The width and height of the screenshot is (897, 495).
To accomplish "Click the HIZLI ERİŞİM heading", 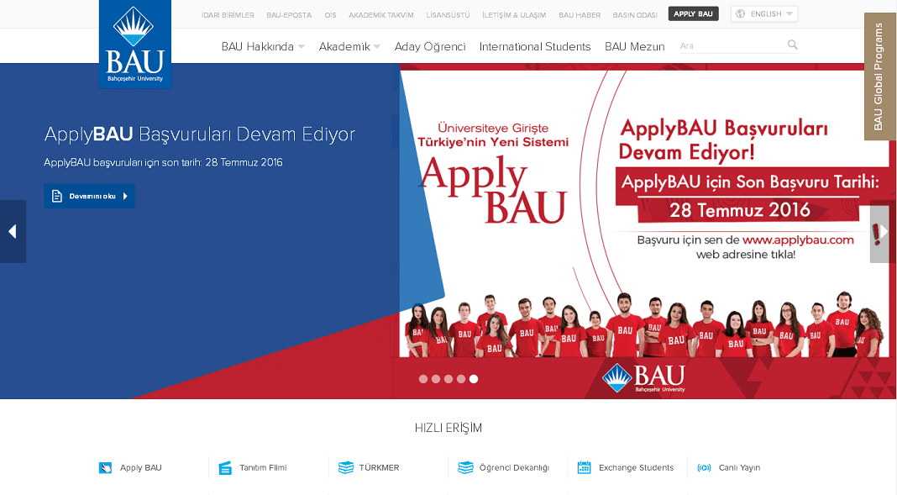I will tap(448, 428).
